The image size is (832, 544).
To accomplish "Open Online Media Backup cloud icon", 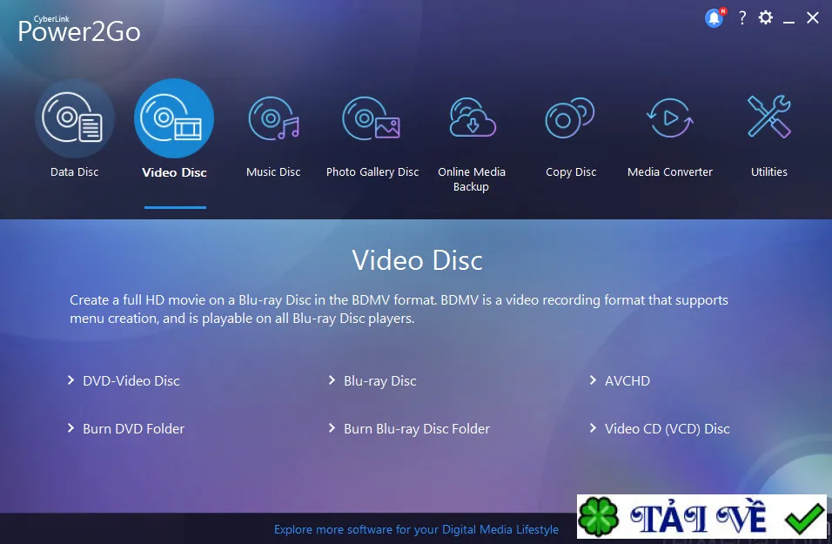I will point(473,118).
